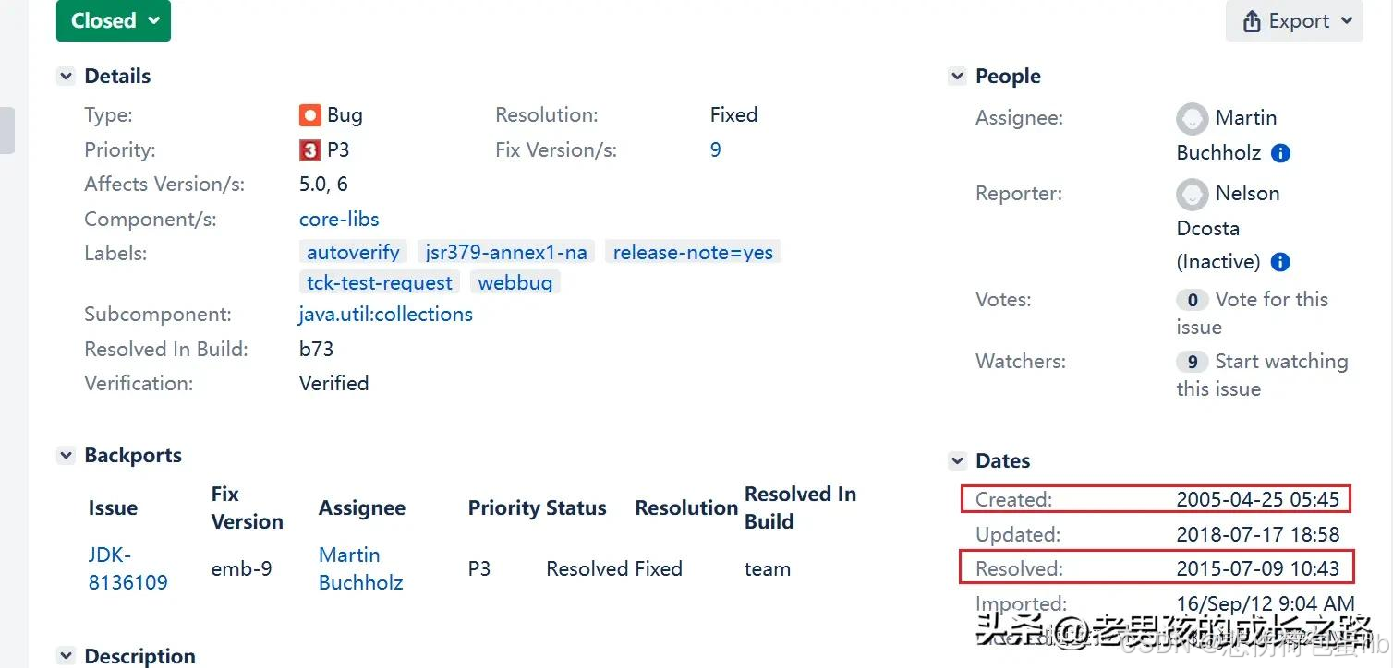Viewport: 1393px width, 668px height.
Task: Collapse the Description section
Action: 65,656
